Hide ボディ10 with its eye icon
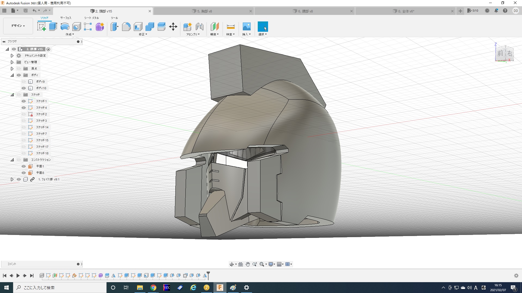This screenshot has width=522, height=293. pos(24,88)
